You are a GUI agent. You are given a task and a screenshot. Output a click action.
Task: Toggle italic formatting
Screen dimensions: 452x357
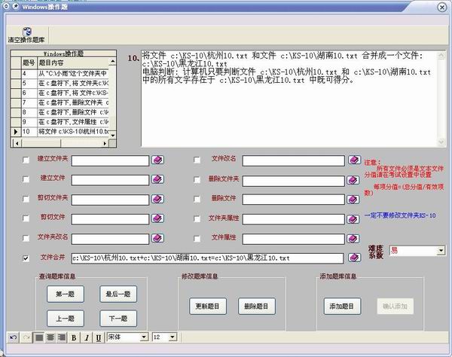pos(87,337)
